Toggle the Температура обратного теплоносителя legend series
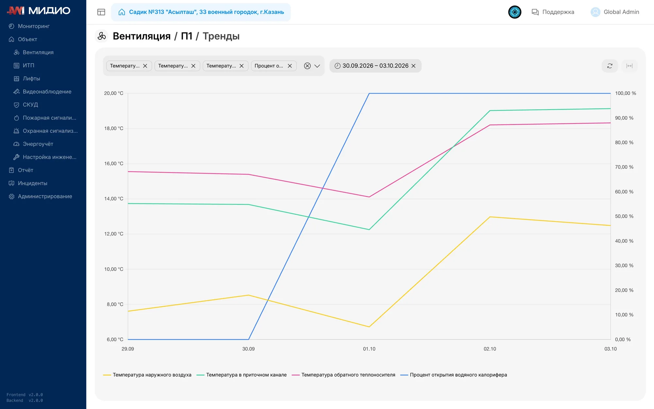Viewport: 654px width, 409px height. [343, 375]
